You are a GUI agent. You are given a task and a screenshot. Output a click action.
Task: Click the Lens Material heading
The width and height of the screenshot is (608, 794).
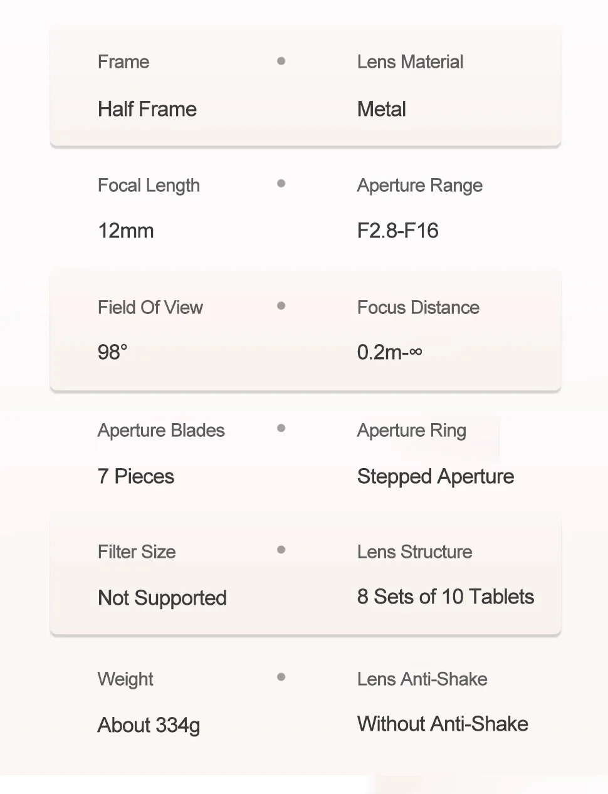click(410, 61)
